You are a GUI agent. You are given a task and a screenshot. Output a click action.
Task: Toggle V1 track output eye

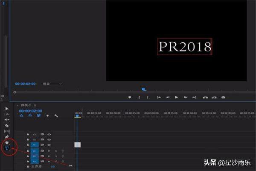[x=49, y=145]
